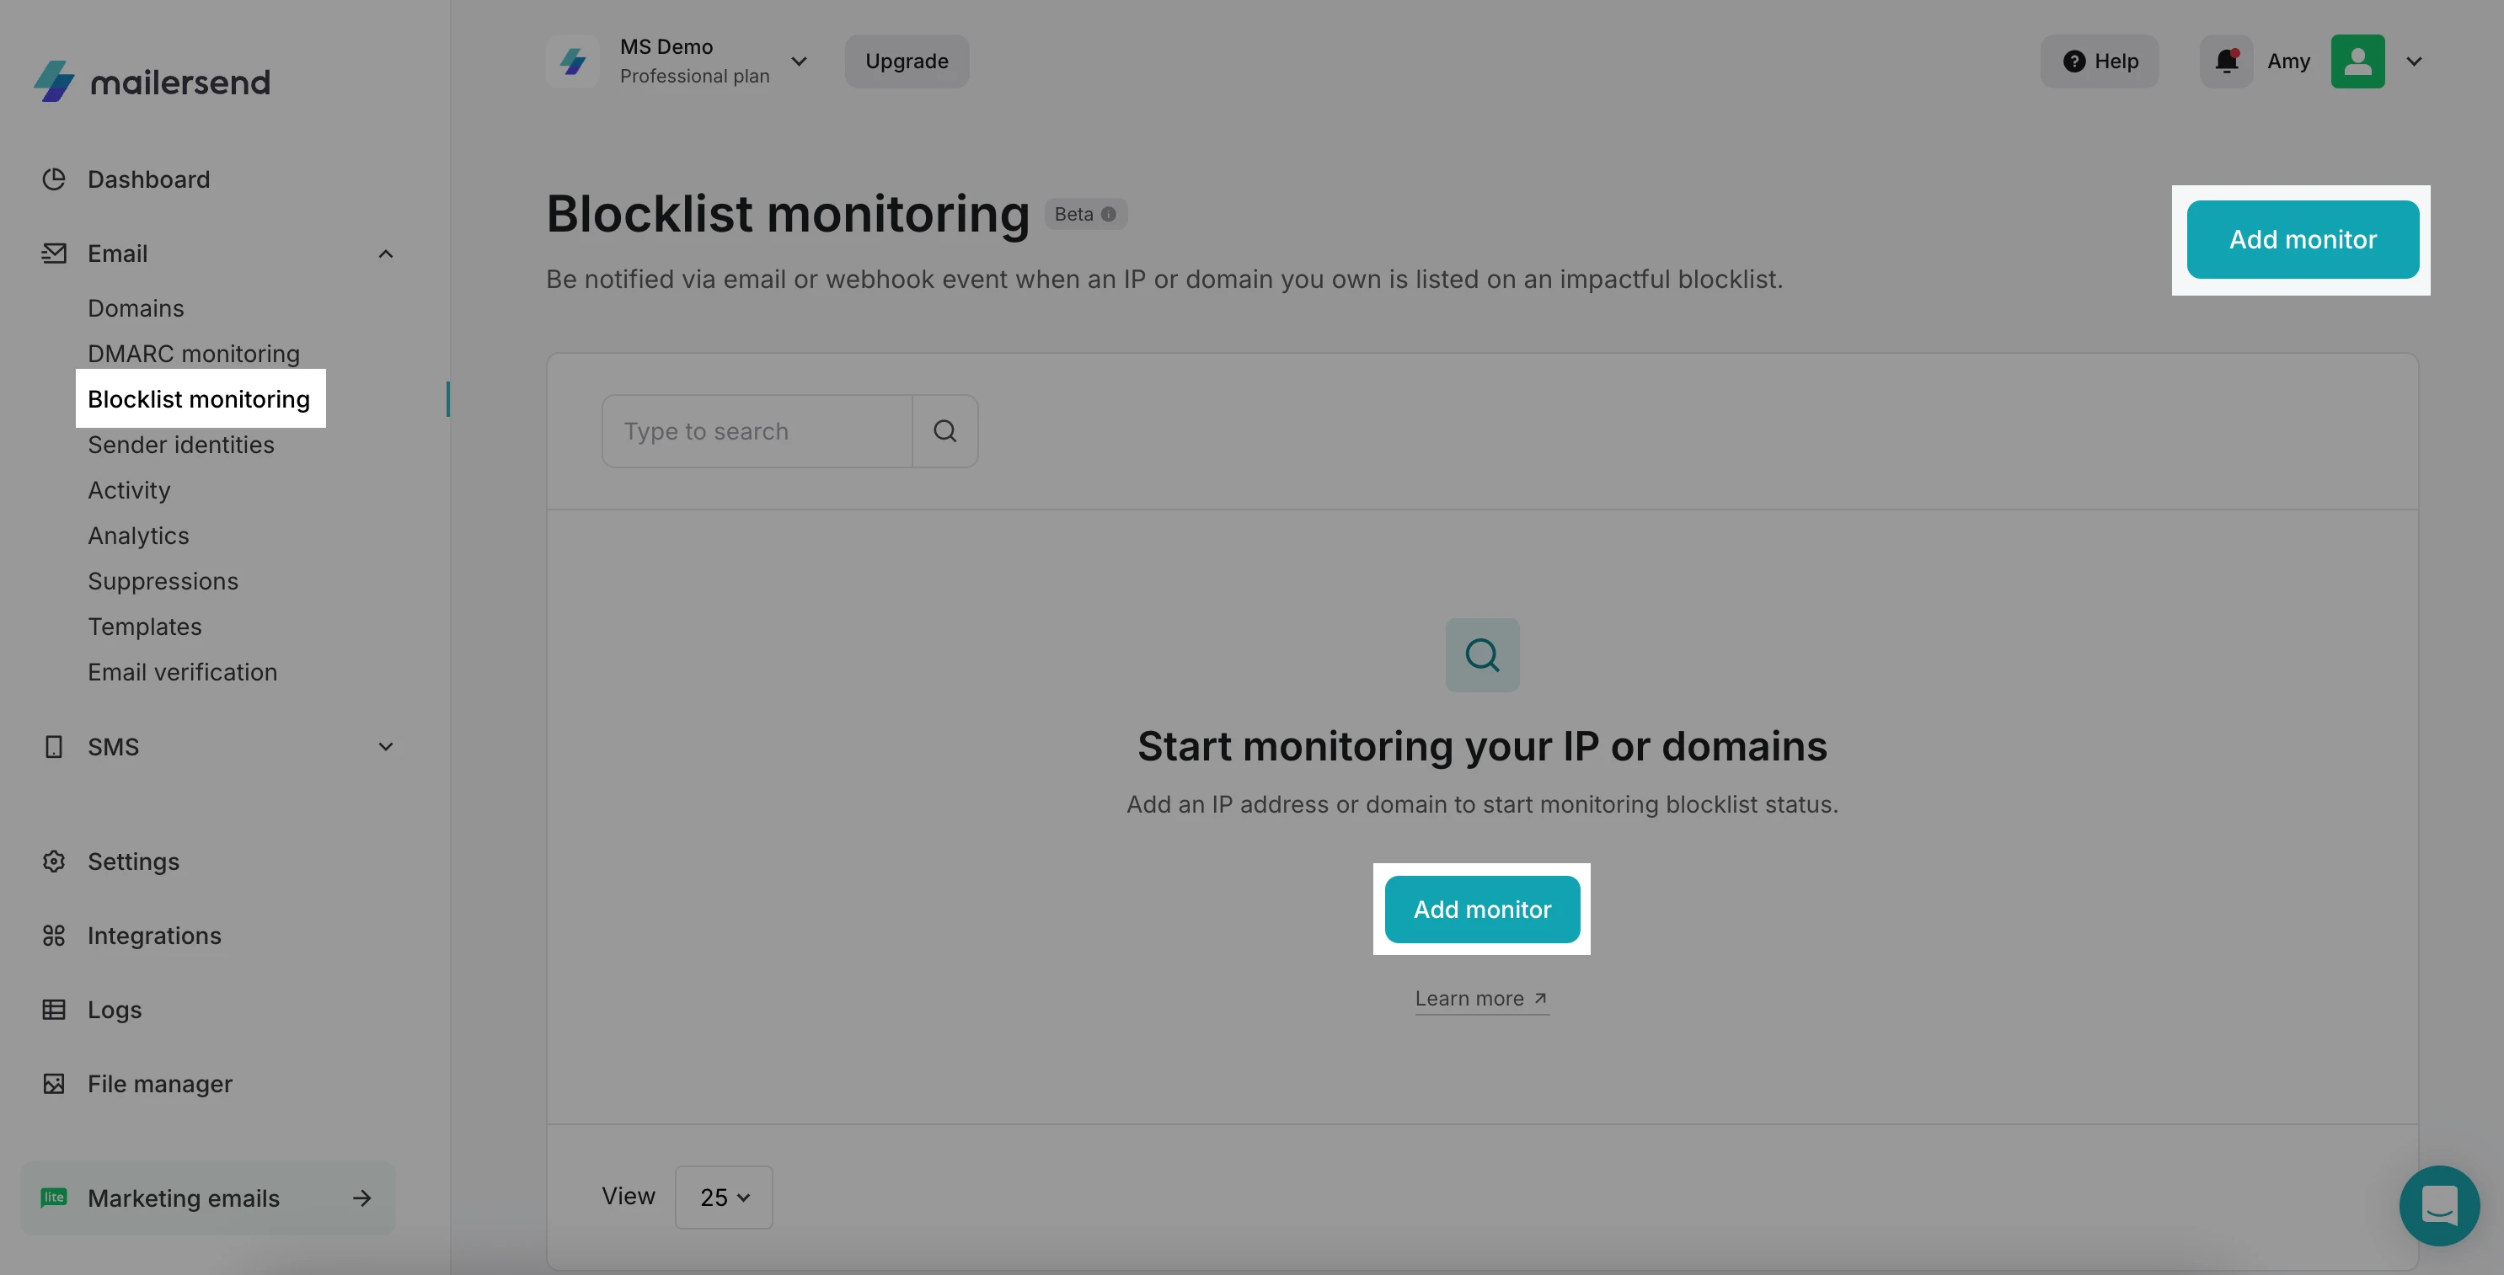Click the Type to search input field
The width and height of the screenshot is (2504, 1275).
tap(758, 429)
